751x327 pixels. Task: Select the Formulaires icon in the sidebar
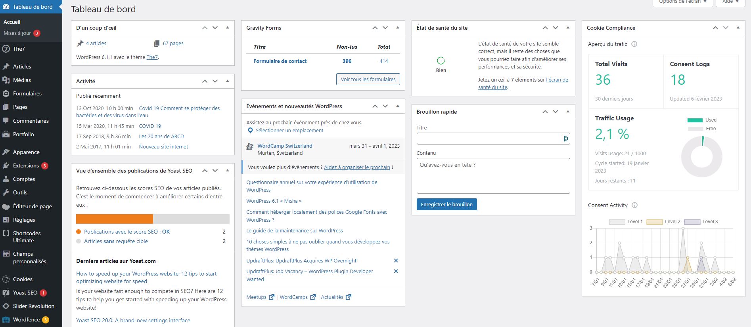tap(6, 93)
